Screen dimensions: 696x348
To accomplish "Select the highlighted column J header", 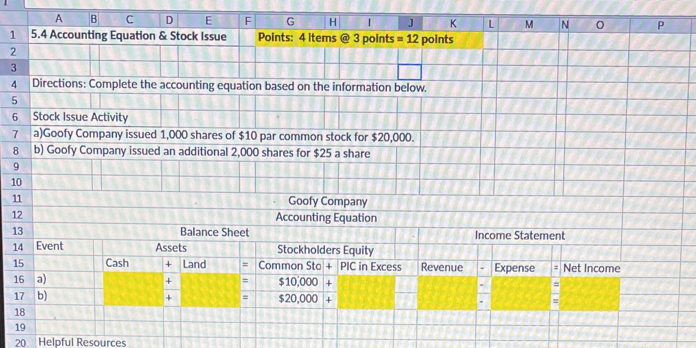I will click(x=410, y=23).
